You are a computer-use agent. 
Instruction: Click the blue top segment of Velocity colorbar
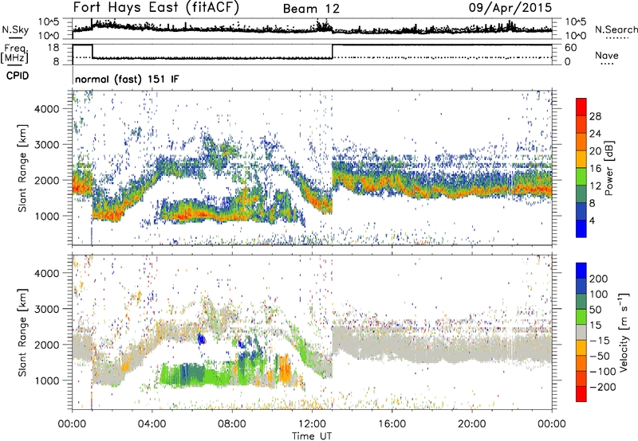point(581,271)
